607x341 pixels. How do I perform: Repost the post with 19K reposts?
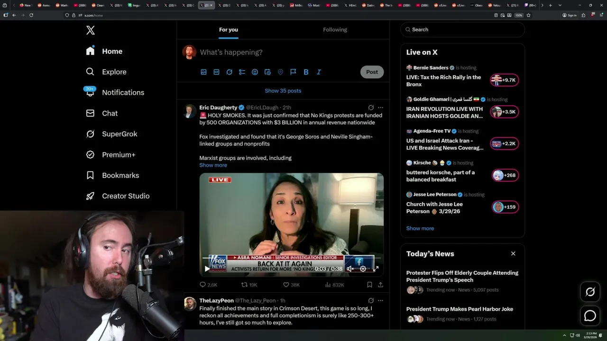[249, 285]
